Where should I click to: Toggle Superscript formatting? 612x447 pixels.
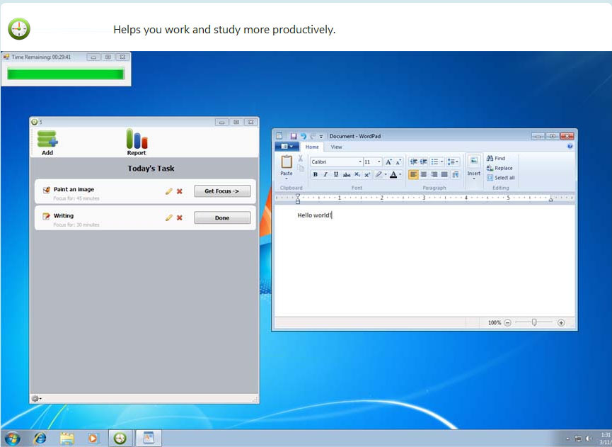(x=367, y=175)
